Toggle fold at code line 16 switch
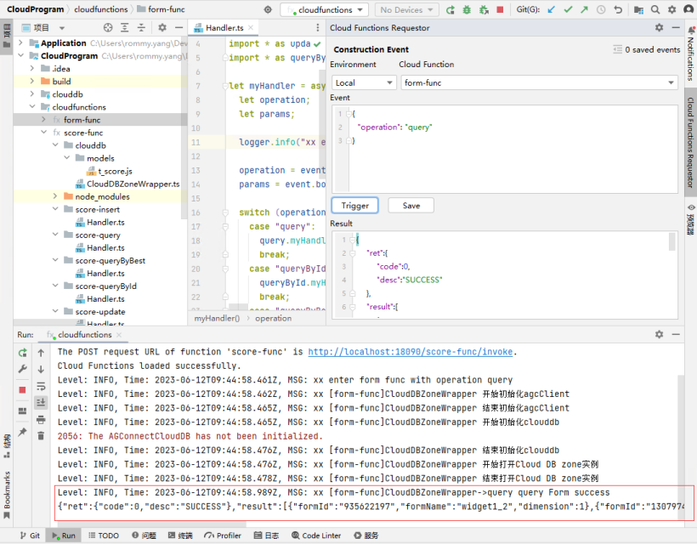The width and height of the screenshot is (697, 544). 225,212
